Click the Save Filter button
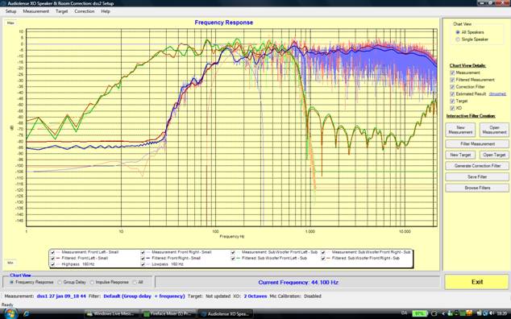Viewport: 511px width, 319px height. (x=477, y=177)
